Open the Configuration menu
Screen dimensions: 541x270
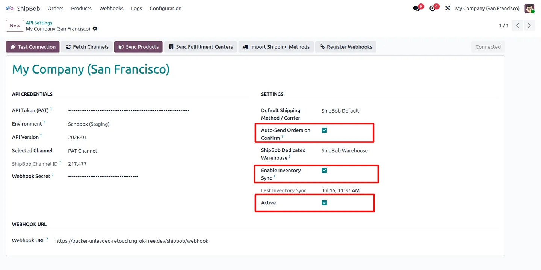point(165,8)
